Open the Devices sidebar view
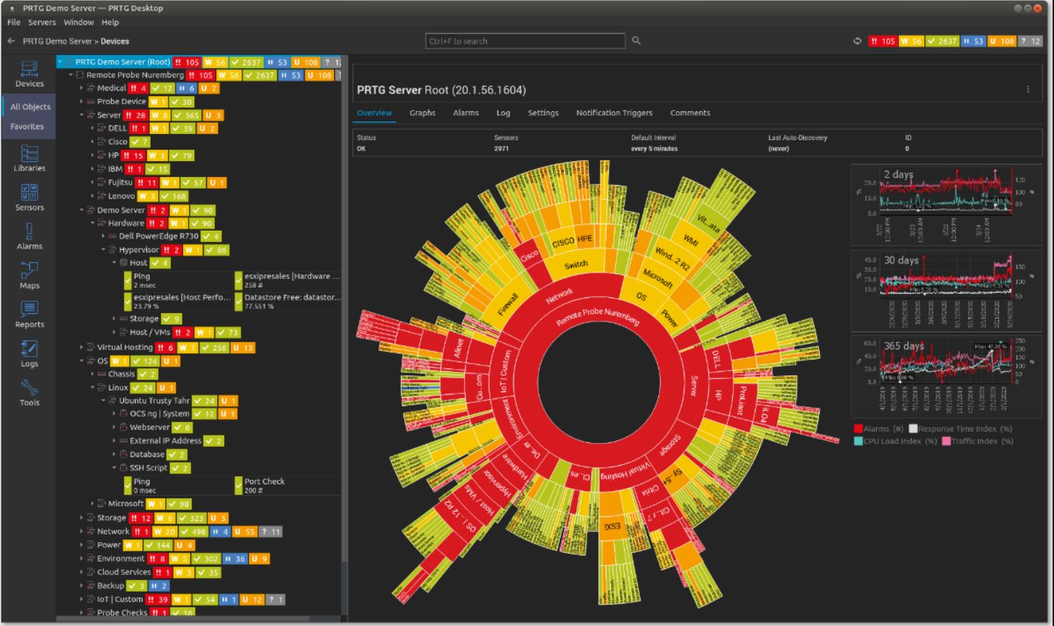Viewport: 1054px width, 626px height. pyautogui.click(x=29, y=74)
